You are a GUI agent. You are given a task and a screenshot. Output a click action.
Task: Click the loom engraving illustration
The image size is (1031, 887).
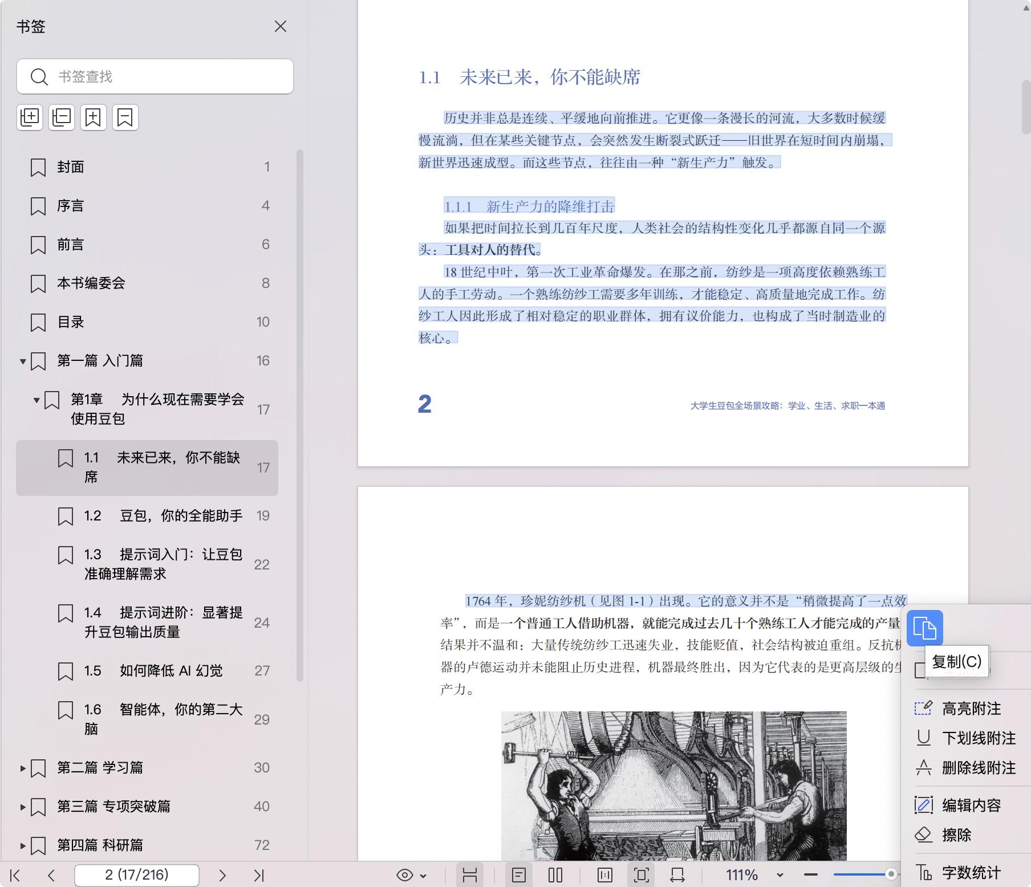coord(673,786)
